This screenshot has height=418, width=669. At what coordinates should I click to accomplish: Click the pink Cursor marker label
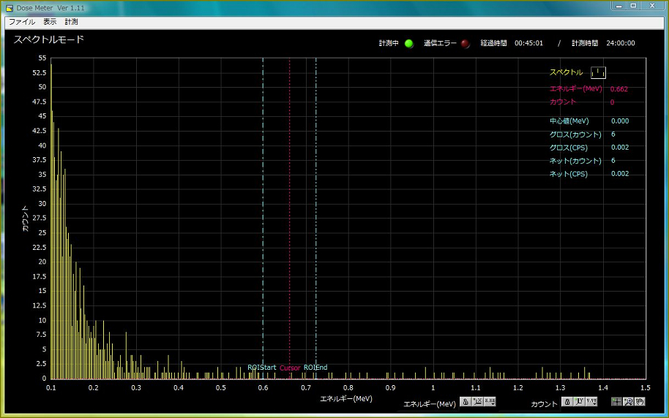click(x=290, y=368)
